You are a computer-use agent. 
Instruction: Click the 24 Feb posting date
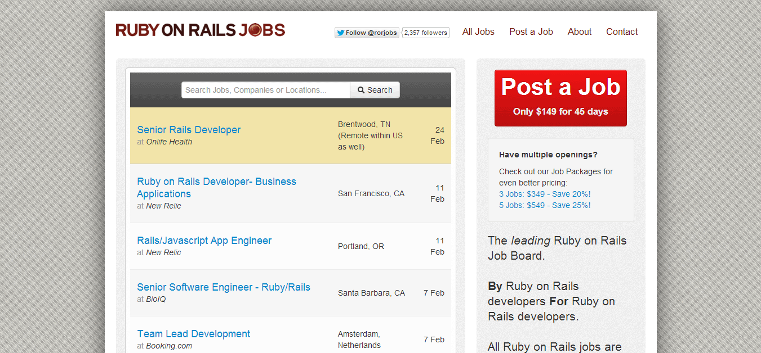point(438,135)
